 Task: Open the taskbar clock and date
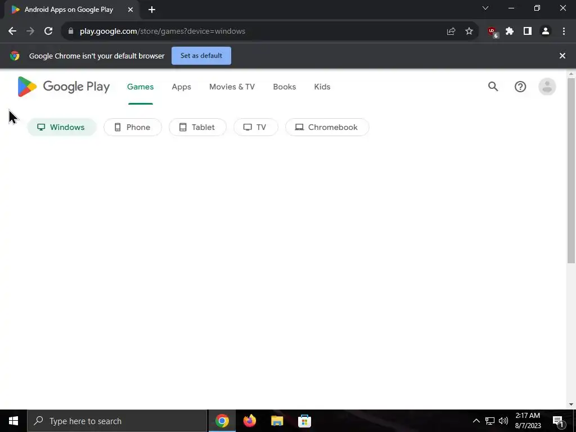528,421
